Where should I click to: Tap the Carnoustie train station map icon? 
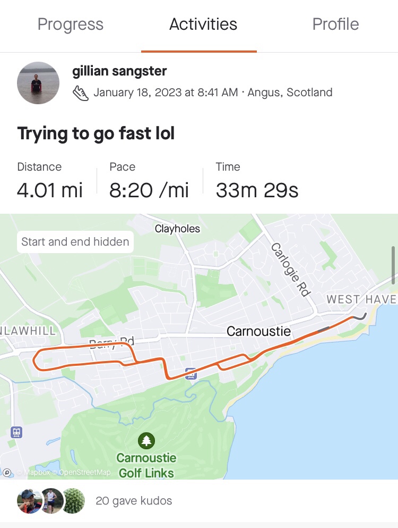(191, 374)
